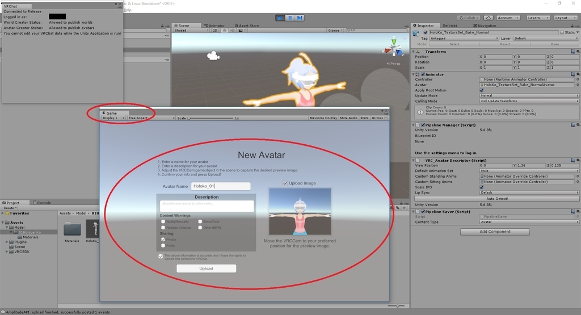Open object picker for Custom Standing Anims

pos(578,177)
